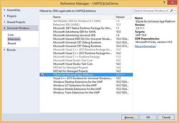This screenshot has width=179, height=123.
Task: Select Visual C++ 2015 Runtime for Universal Windows
Action: tap(86, 78)
